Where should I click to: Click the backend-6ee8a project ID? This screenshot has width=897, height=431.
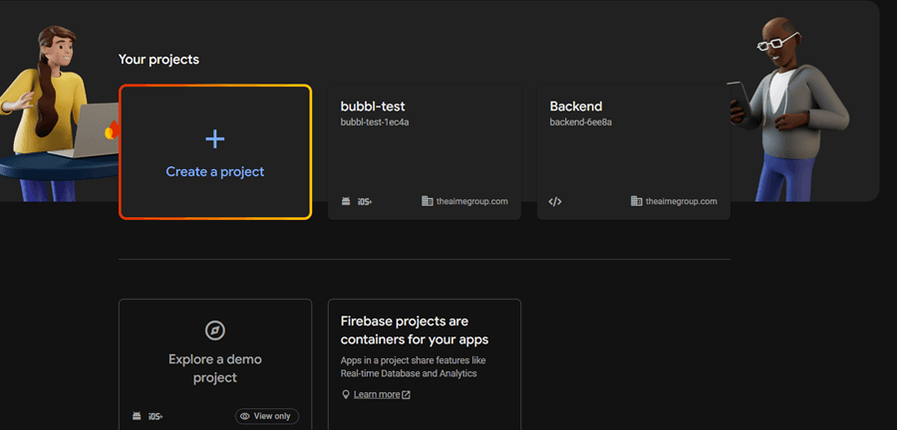tap(581, 121)
